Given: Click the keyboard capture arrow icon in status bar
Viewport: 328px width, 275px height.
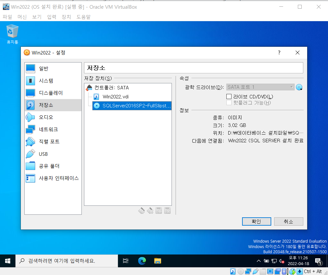Looking at the screenshot, I should click(300, 271).
